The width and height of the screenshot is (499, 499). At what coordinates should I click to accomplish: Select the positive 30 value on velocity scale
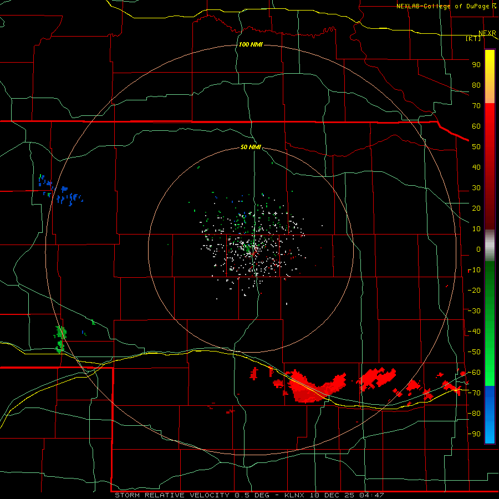[476, 188]
